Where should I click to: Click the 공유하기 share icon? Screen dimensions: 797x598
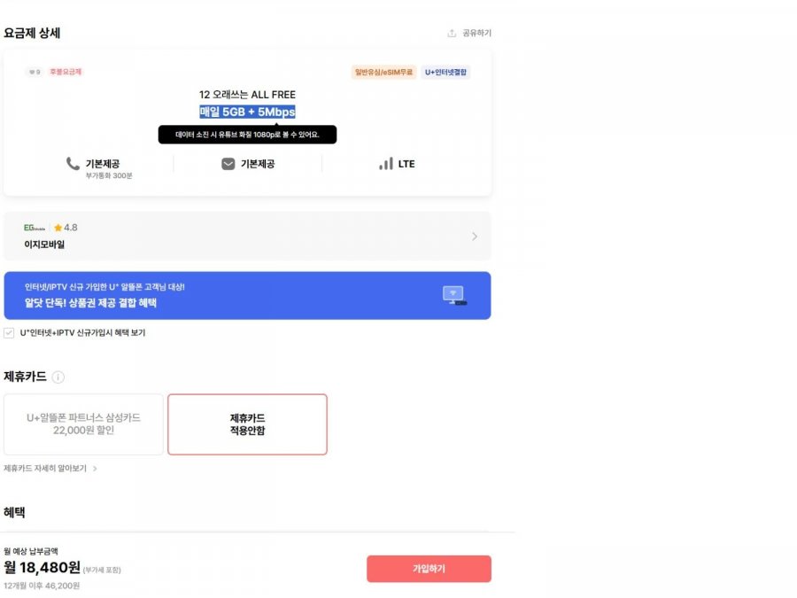[451, 33]
